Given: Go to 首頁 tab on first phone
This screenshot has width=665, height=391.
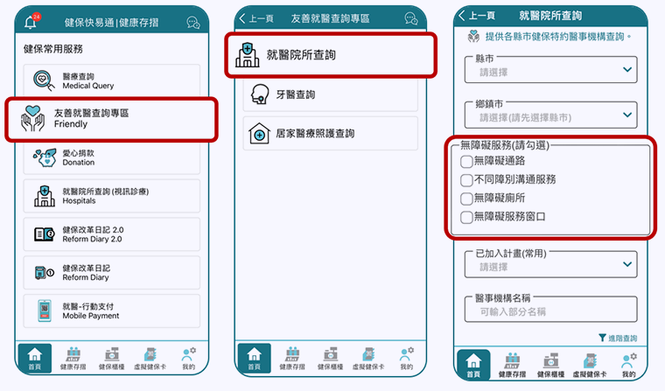Looking at the screenshot, I should pyautogui.click(x=35, y=359).
